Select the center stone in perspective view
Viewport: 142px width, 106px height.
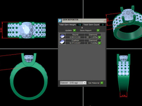click(x=128, y=15)
